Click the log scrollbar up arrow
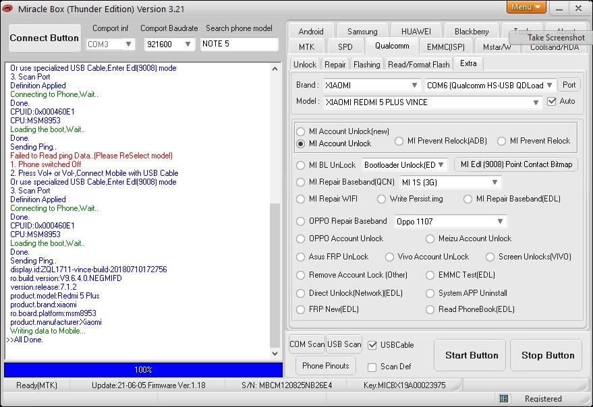The height and width of the screenshot is (407, 593). 275,69
